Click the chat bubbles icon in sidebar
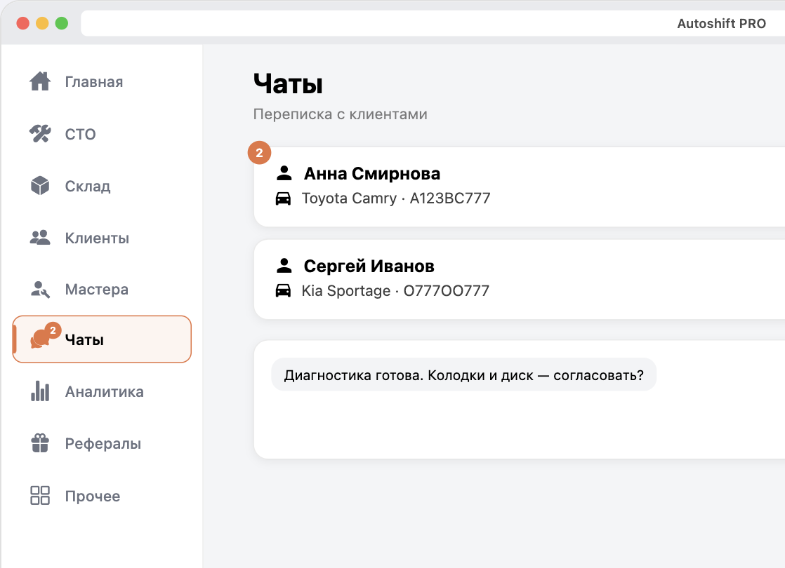 click(40, 339)
